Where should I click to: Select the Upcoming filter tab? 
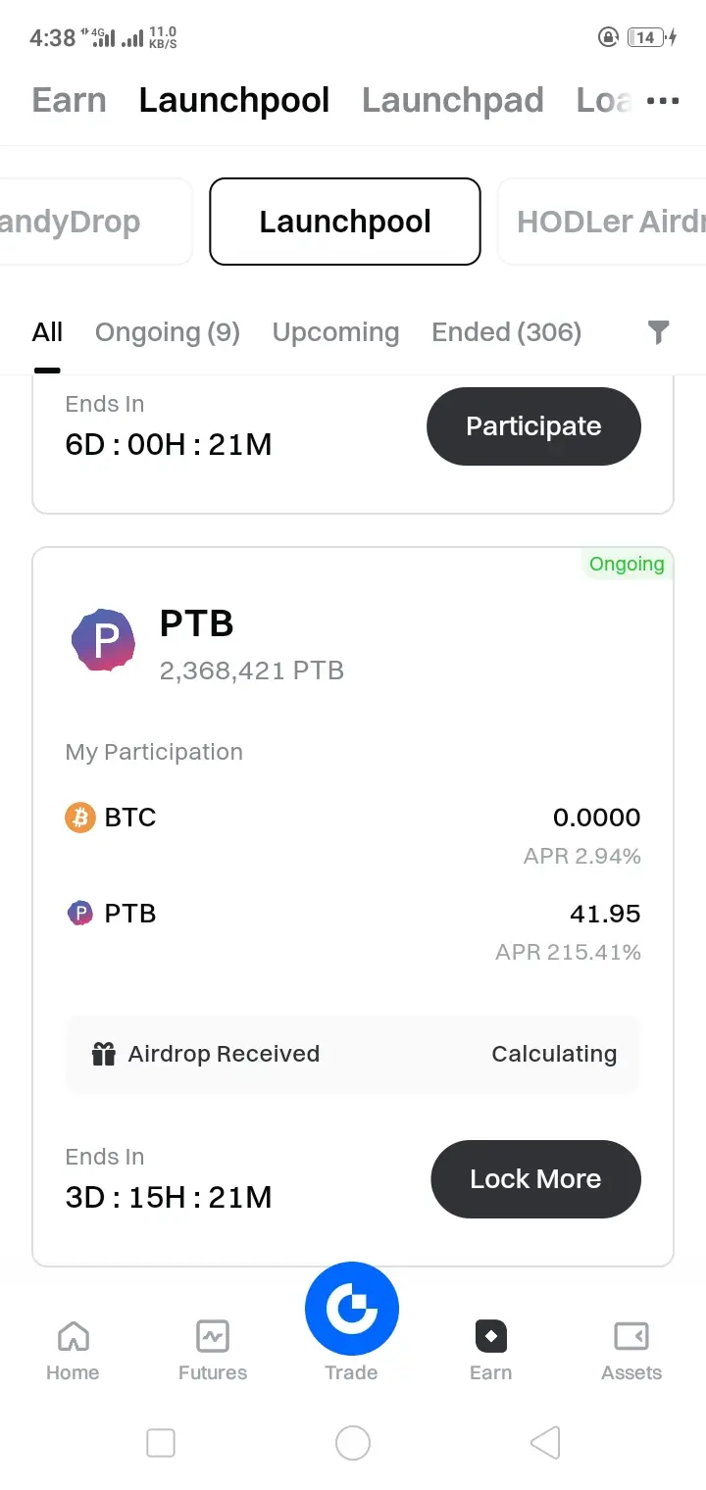[335, 333]
